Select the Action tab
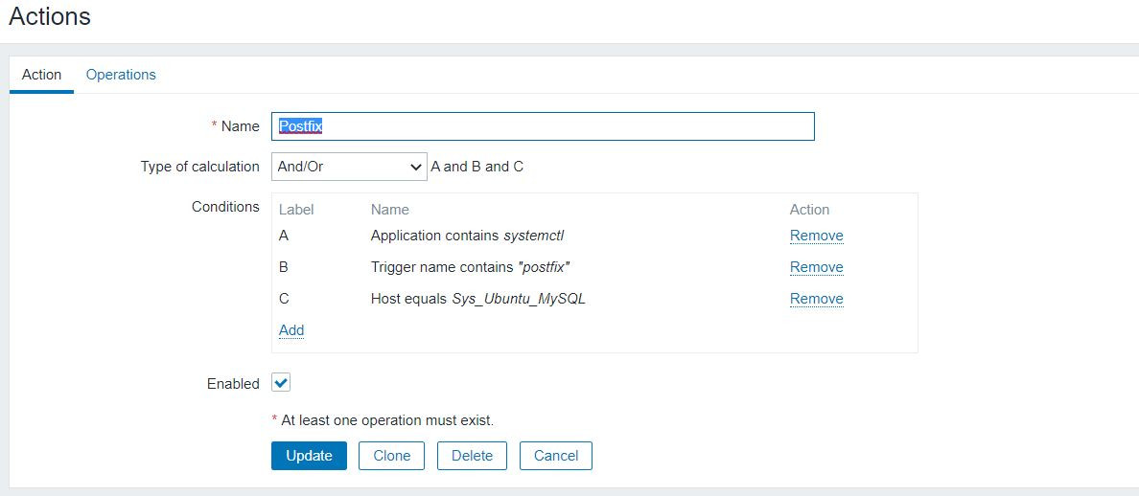 tap(41, 75)
